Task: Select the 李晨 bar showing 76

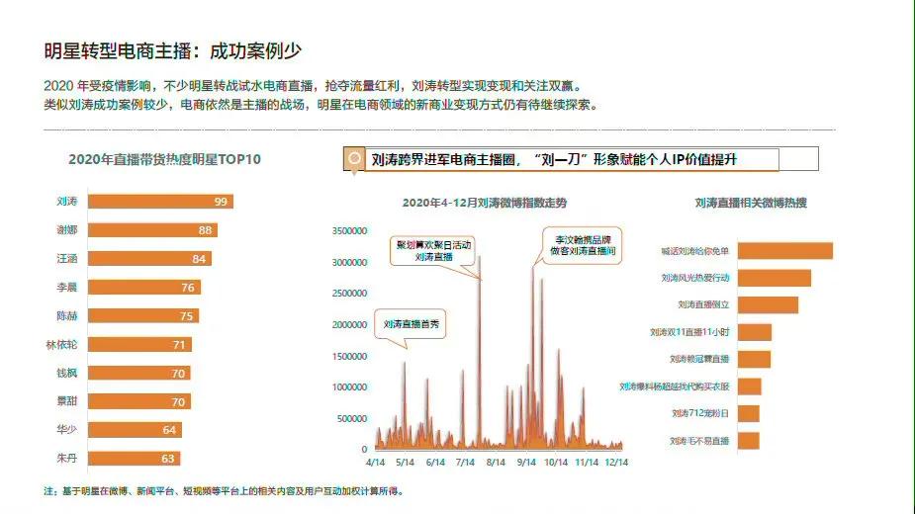Action: point(144,288)
